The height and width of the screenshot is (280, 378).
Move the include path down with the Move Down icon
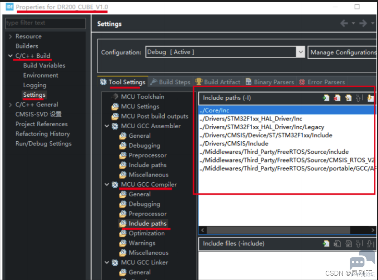click(x=370, y=98)
